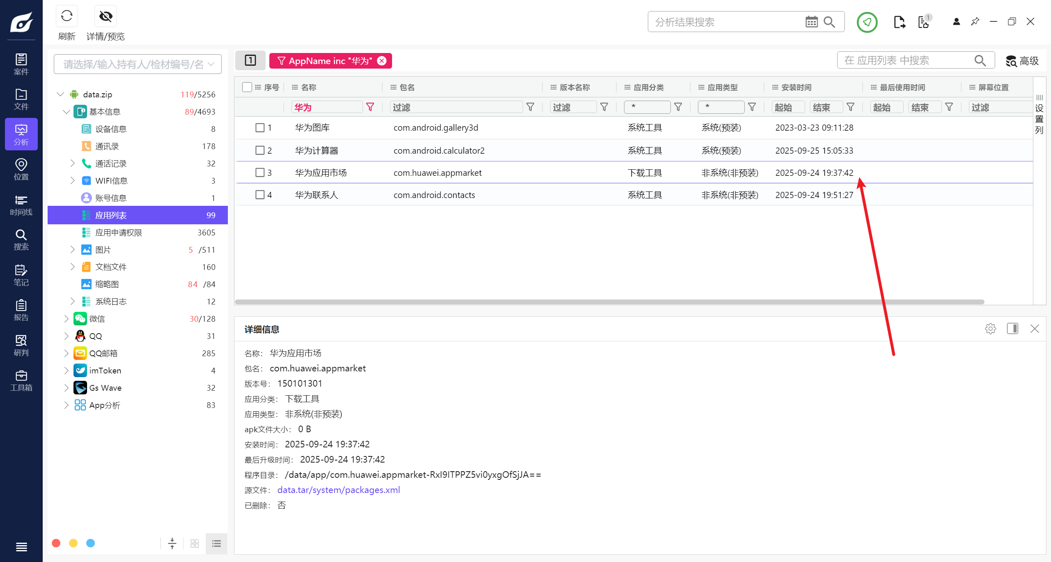
Task: Expand the 微信 tree node
Action: click(67, 319)
